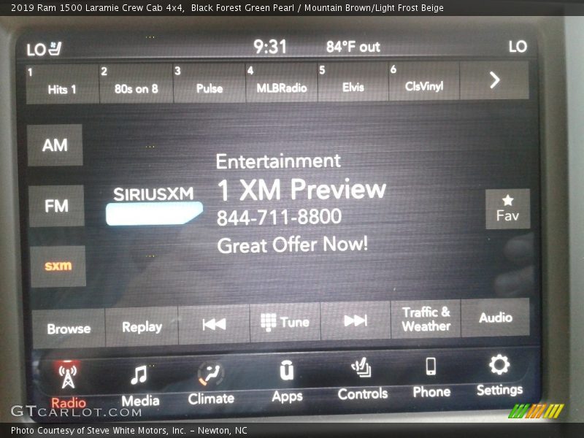Select preset 1 Hits 1
This screenshot has height=438, width=584.
62,83
